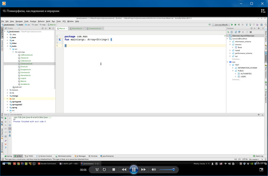Click the run gutter icon beside main function
The image size is (268, 176).
point(60,39)
